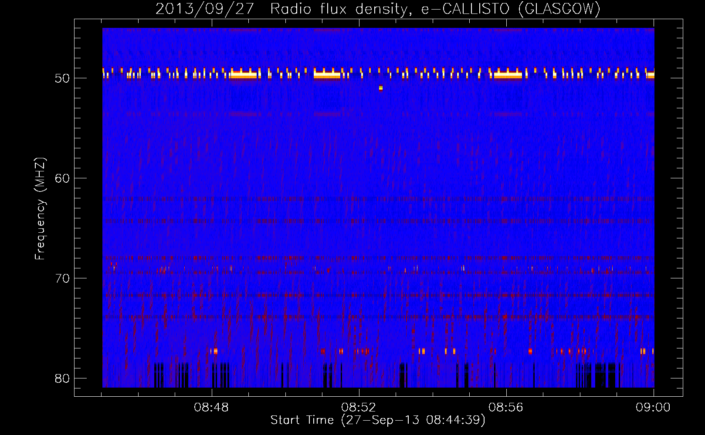This screenshot has width=705, height=435.
Task: Click the "Frequency (MHZ)" axis label
Action: pos(40,209)
